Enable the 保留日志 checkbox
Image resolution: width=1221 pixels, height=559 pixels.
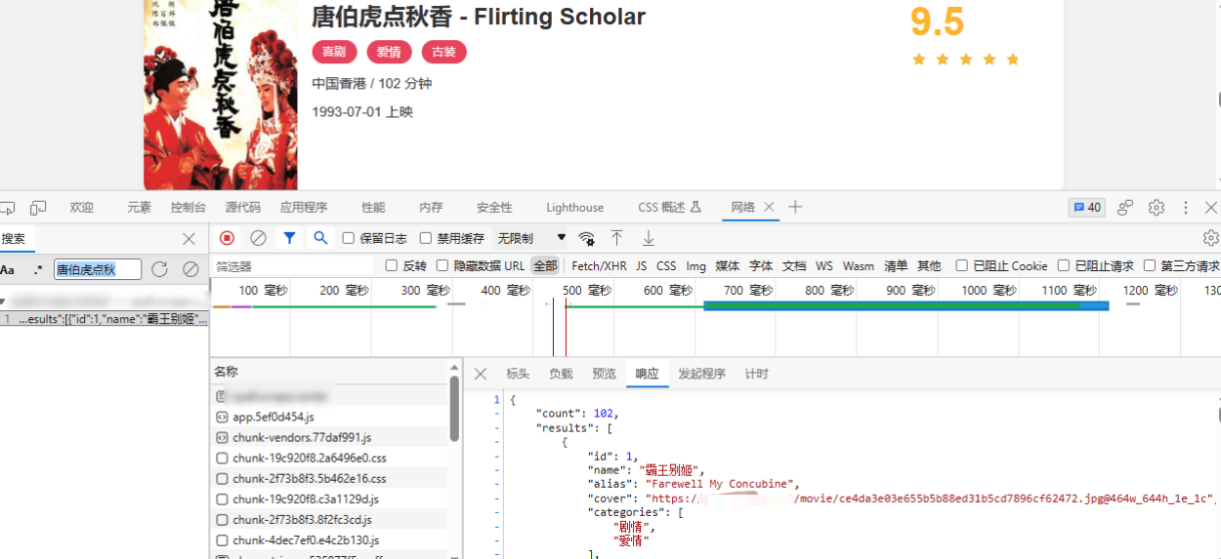[349, 238]
